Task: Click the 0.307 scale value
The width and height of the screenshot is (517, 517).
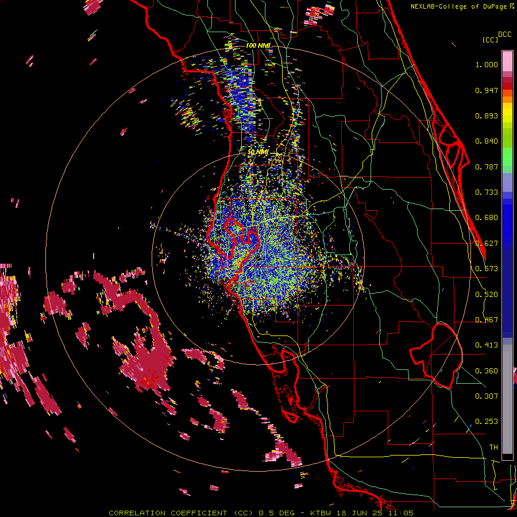Action: [487, 396]
